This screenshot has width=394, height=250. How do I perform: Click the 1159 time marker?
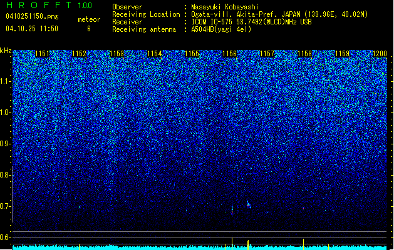(342, 54)
